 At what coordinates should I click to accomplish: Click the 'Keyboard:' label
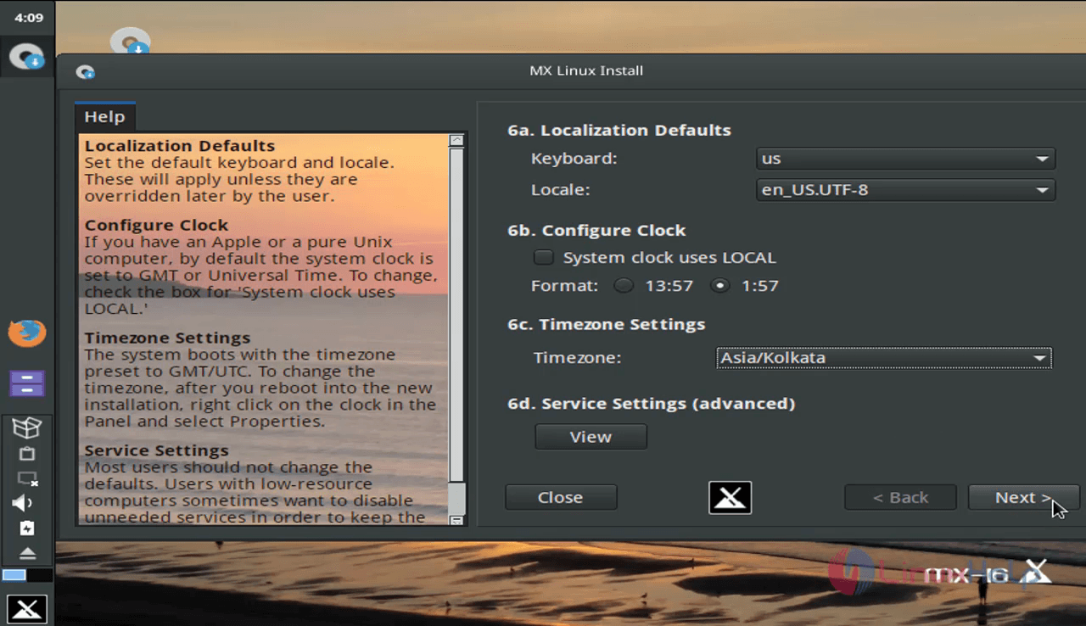pyautogui.click(x=574, y=159)
